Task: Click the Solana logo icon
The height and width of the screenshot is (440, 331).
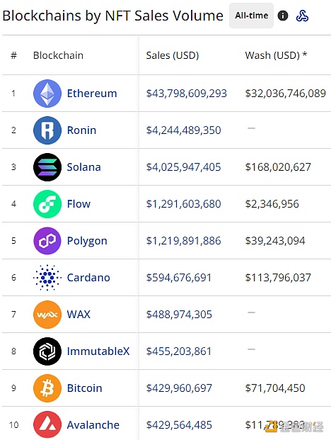Action: click(47, 167)
